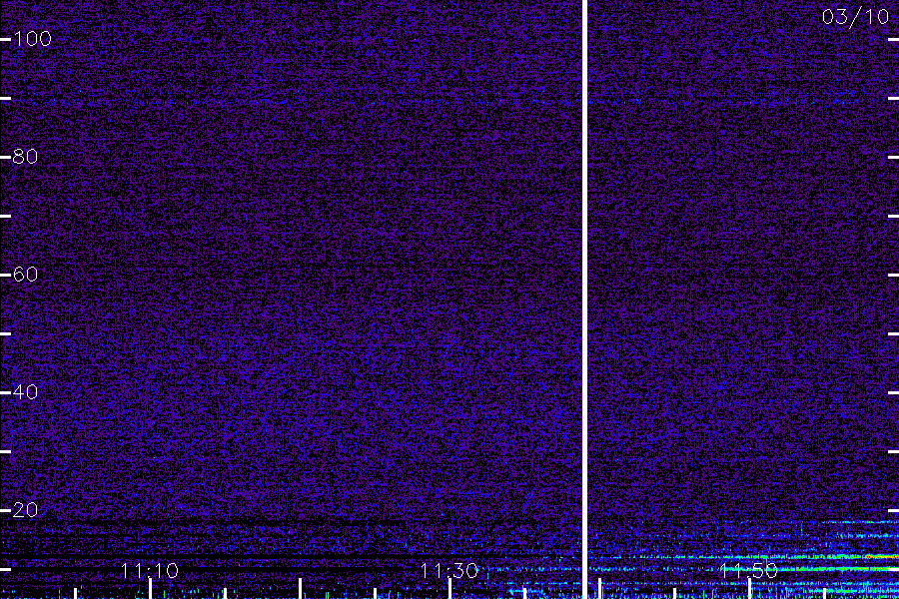Click the 80 frequency axis label
Viewport: 899px width, 599px height.
pos(25,157)
